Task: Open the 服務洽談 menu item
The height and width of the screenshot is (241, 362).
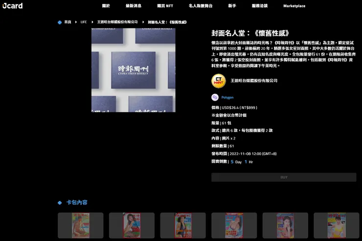Action: (260, 6)
